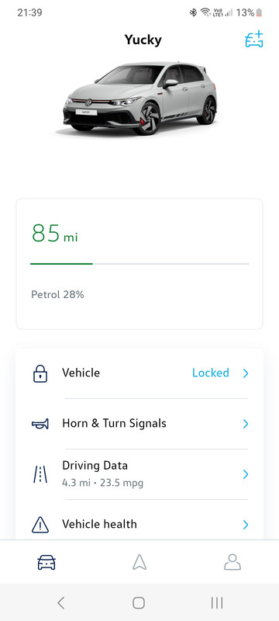Image resolution: width=279 pixels, height=621 pixels.
Task: Switch to the navigation arrow tab
Action: pyautogui.click(x=139, y=562)
